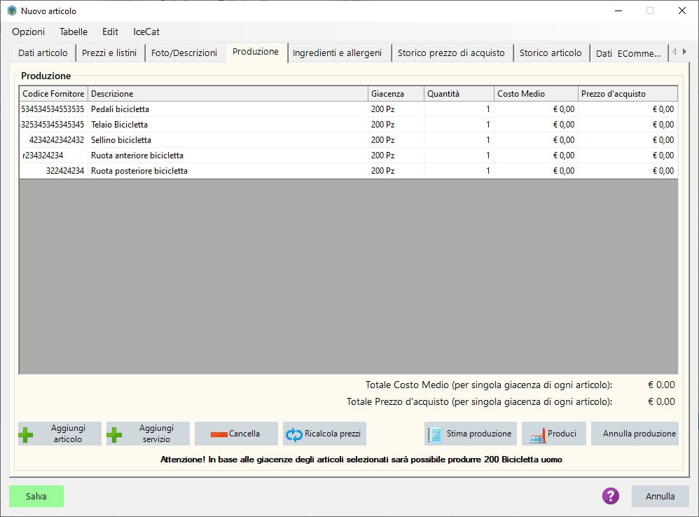Open the Edit menu

pyautogui.click(x=110, y=32)
